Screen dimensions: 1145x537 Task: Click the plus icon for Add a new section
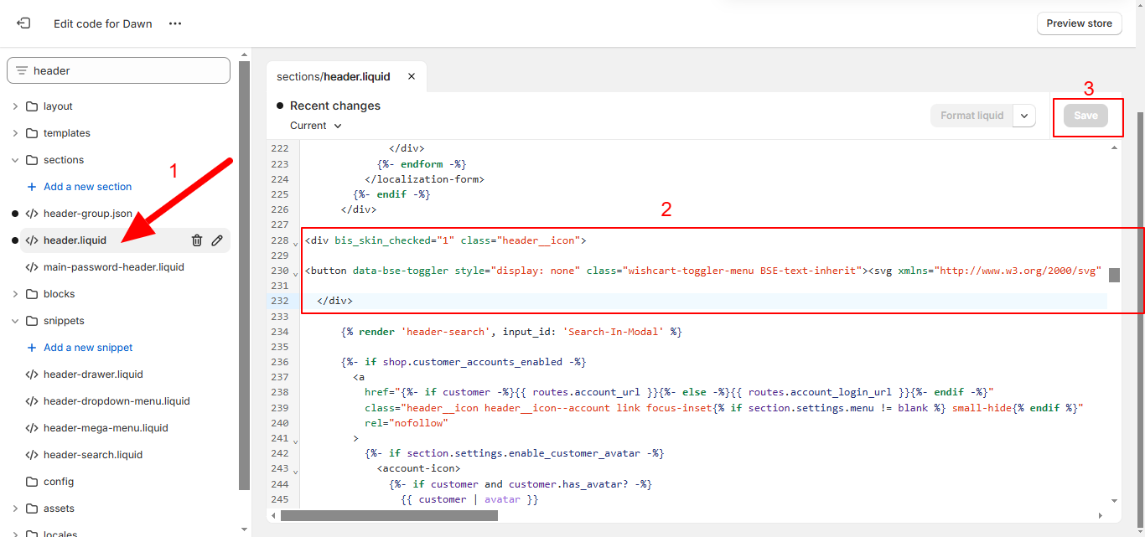[32, 187]
